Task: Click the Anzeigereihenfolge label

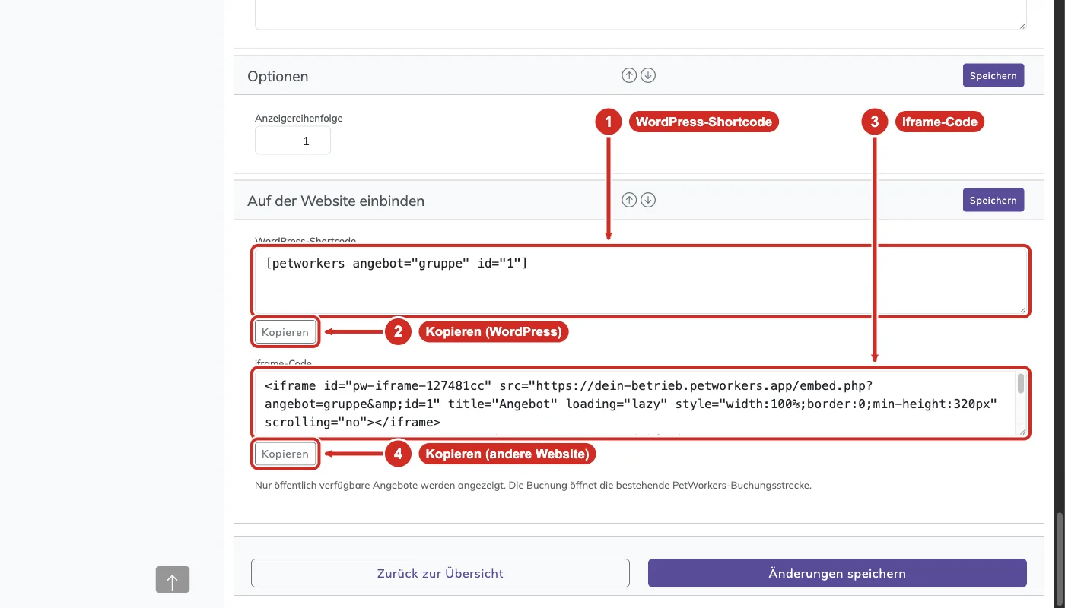Action: pos(299,118)
